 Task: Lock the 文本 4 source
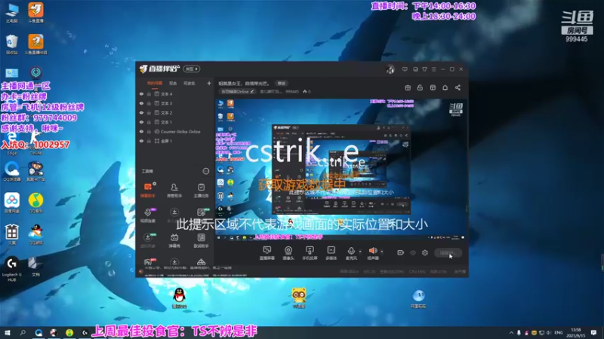click(149, 93)
